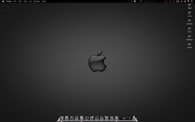
Task: Open the Finder icon in the Dock
Action: pos(62,118)
